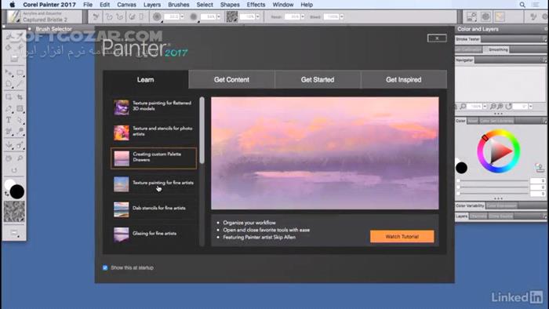Image resolution: width=549 pixels, height=309 pixels.
Task: Click the tutorial list scrollbar
Action: coord(202,130)
